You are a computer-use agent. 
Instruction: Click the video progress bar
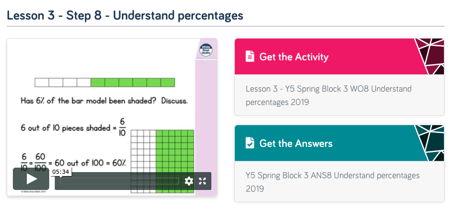(120, 182)
